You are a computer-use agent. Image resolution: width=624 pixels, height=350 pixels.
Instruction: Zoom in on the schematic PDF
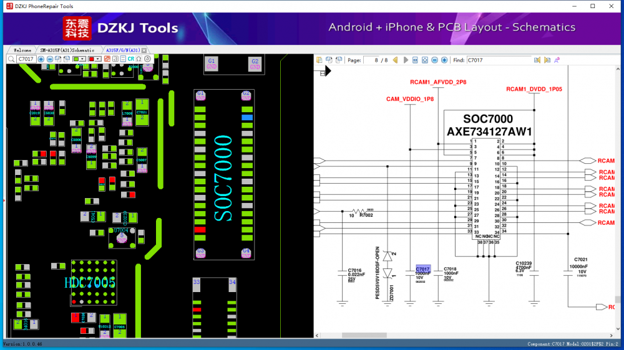444,60
